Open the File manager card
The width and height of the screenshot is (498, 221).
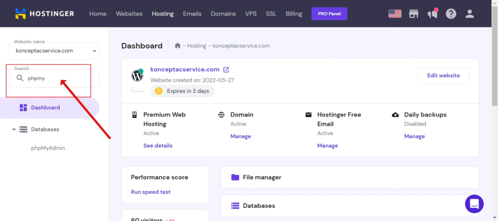350,177
